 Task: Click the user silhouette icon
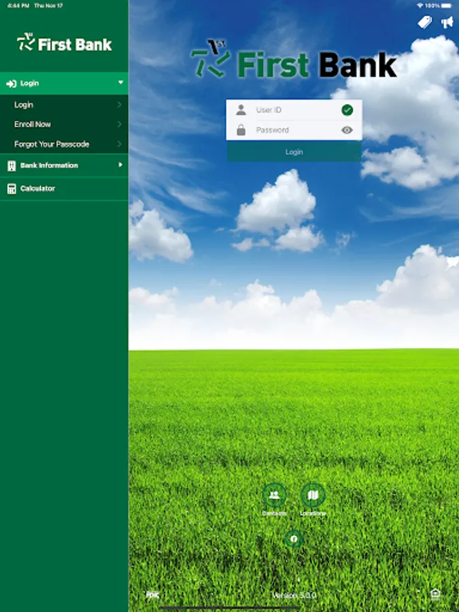tap(241, 109)
